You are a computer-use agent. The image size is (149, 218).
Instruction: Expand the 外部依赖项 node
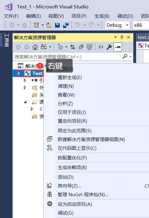[x=25, y=88]
